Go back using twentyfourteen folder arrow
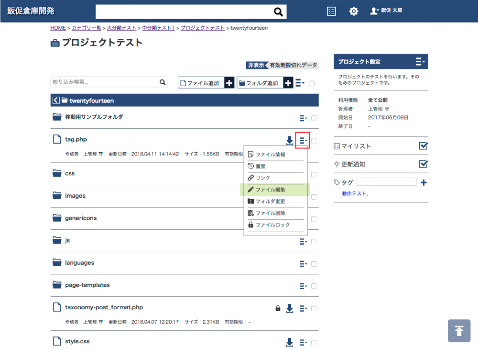This screenshot has width=478, height=349. pos(56,100)
